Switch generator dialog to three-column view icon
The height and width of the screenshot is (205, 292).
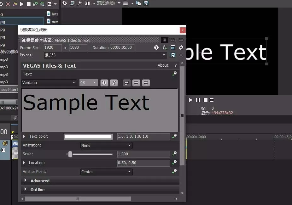[x=181, y=40]
